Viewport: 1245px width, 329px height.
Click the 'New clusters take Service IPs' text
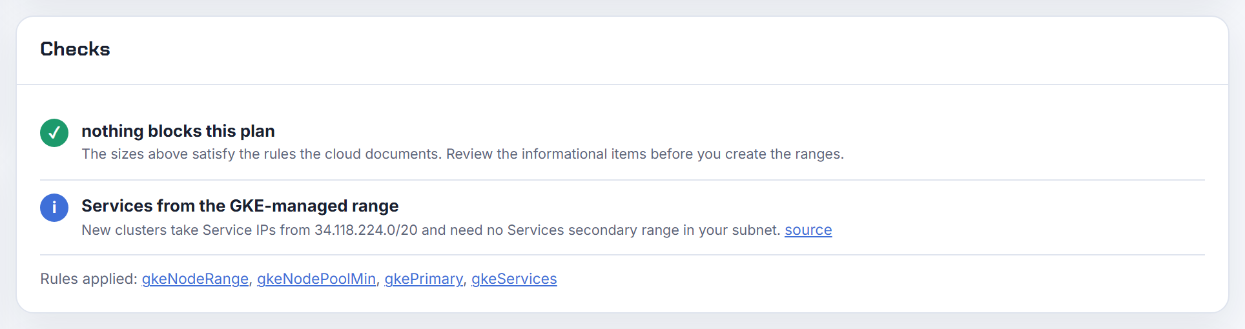click(179, 230)
